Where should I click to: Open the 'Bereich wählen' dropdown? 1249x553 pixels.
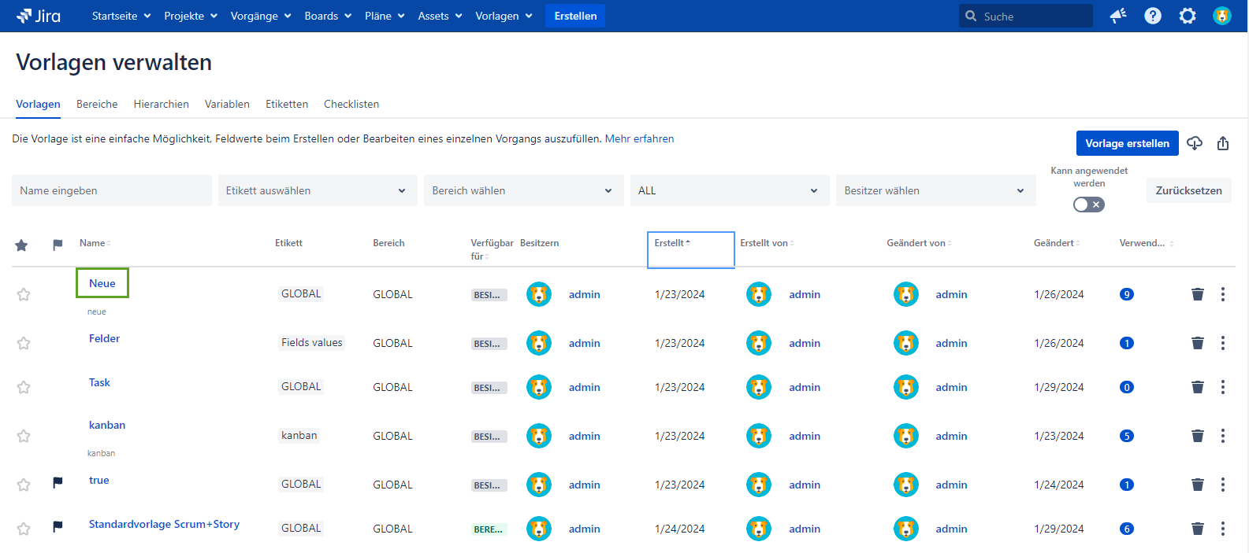coord(523,190)
